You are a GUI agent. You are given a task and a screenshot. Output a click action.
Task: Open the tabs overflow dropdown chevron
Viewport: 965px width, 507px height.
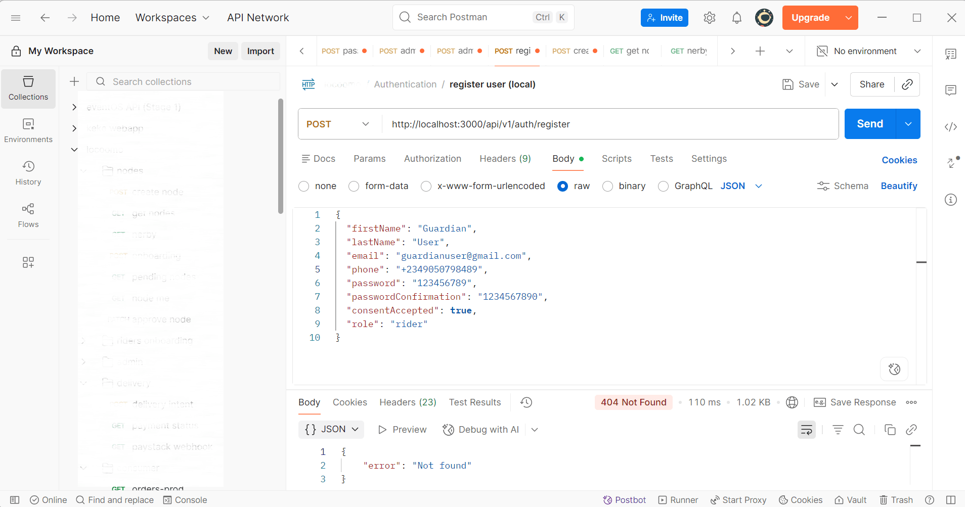point(789,51)
